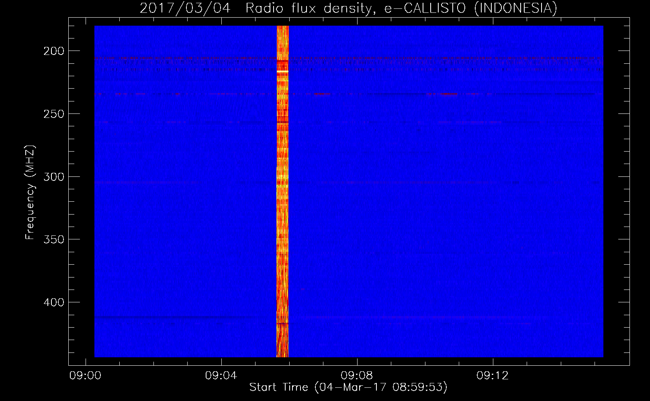
Task: Click the 'Frequency (MHZ)' y-axis label
Action: click(x=30, y=192)
